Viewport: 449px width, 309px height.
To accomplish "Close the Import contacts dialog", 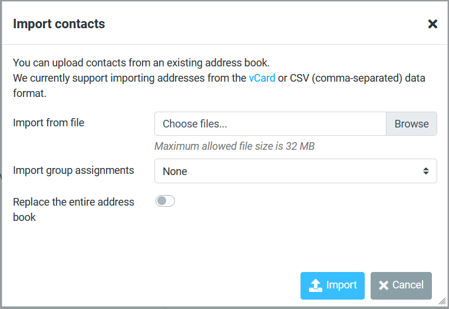I will point(433,24).
